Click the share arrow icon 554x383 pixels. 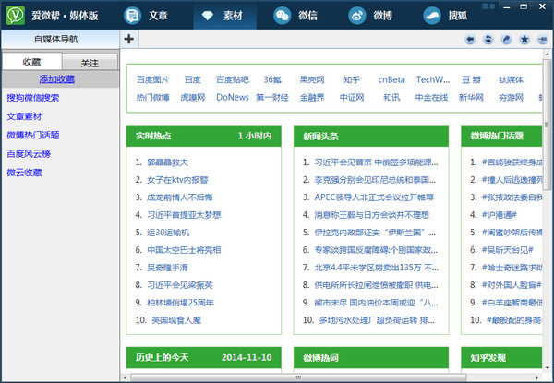coord(506,39)
